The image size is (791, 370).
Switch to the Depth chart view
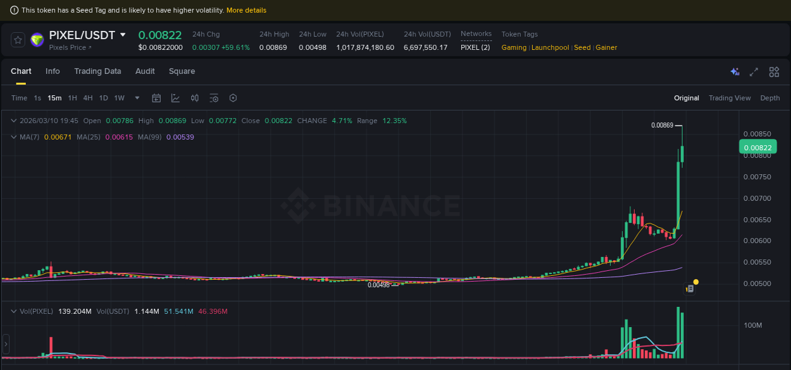click(770, 98)
